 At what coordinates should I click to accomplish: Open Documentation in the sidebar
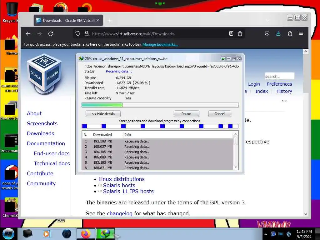(46, 143)
